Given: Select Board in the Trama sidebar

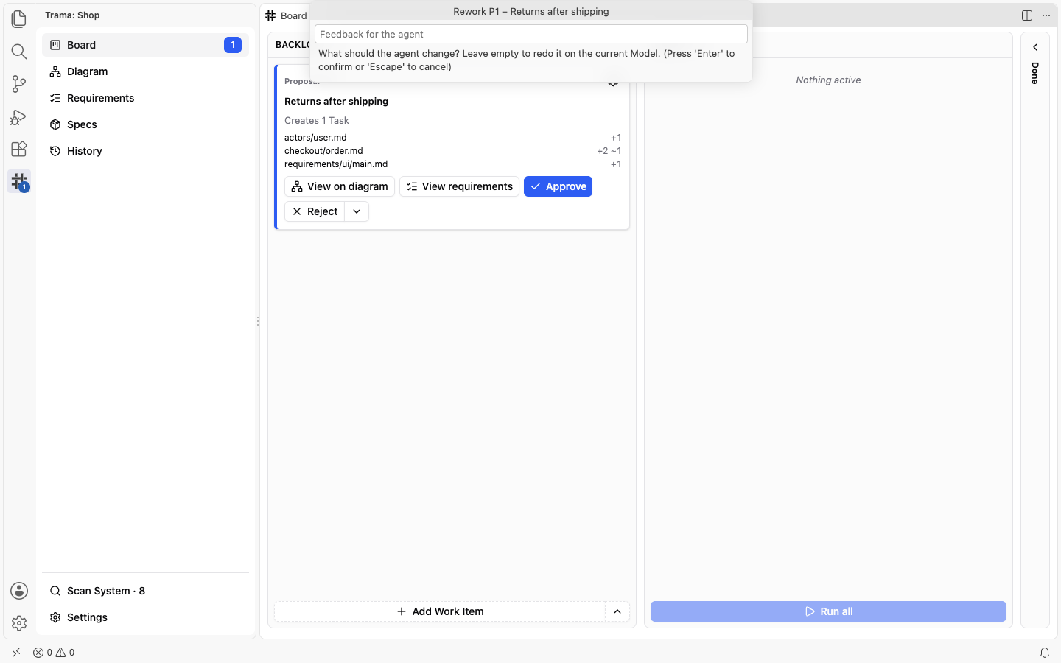Looking at the screenshot, I should click(145, 45).
